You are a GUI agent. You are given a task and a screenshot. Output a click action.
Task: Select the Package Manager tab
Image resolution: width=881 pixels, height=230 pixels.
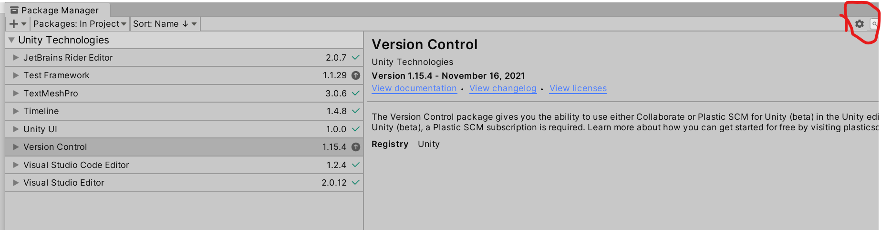(60, 10)
